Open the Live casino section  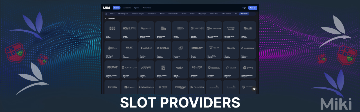[x=127, y=8]
